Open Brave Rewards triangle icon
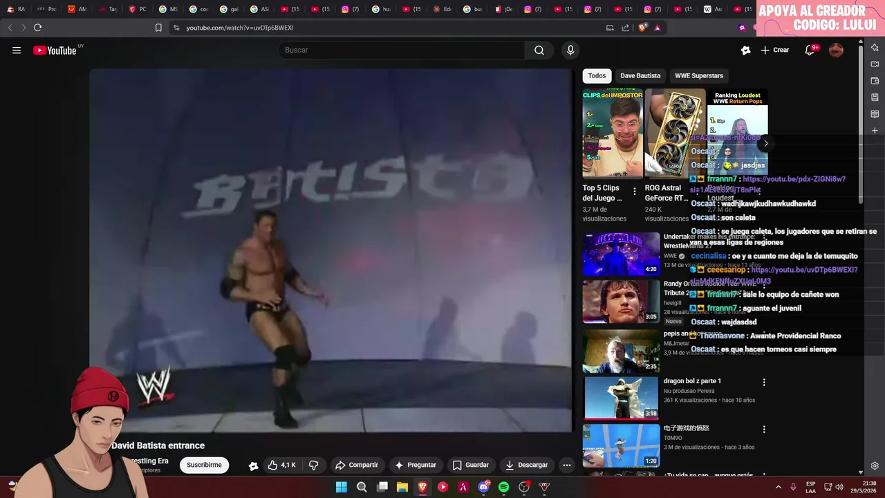 (657, 28)
